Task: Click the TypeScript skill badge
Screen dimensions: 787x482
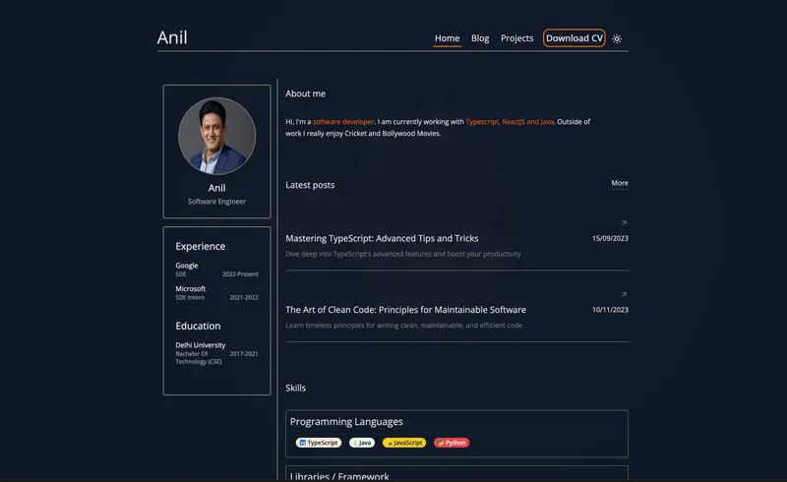Action: [x=318, y=443]
